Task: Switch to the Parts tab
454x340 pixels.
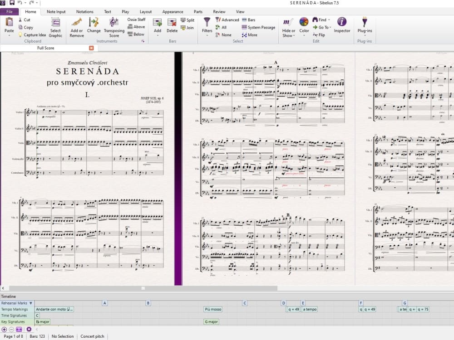Action: (x=198, y=12)
